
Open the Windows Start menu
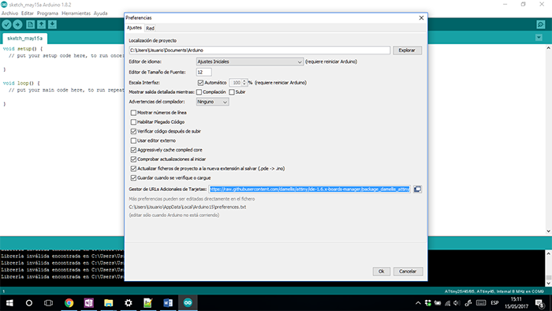(x=9, y=303)
